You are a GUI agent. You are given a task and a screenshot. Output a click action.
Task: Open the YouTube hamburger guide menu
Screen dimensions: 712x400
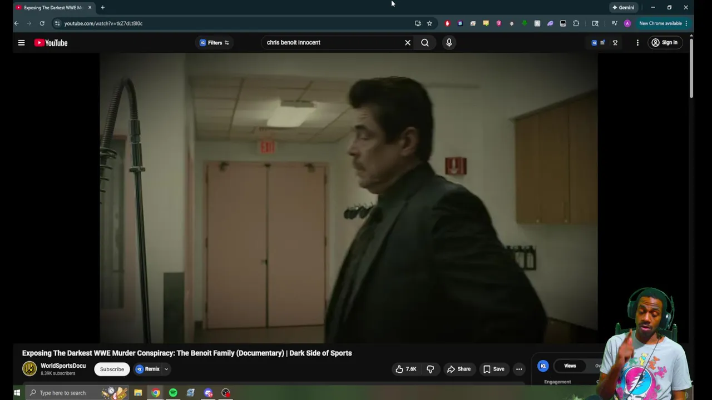click(21, 43)
